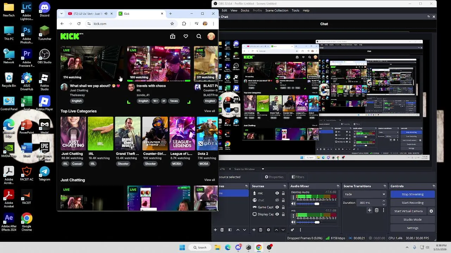Screen dimensions: 451x253
Task: Open Chrome media controls icon
Action: click(196, 24)
